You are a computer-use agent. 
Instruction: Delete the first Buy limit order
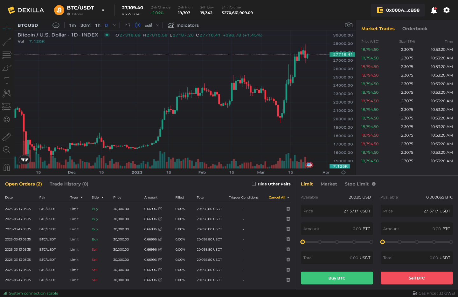click(288, 209)
